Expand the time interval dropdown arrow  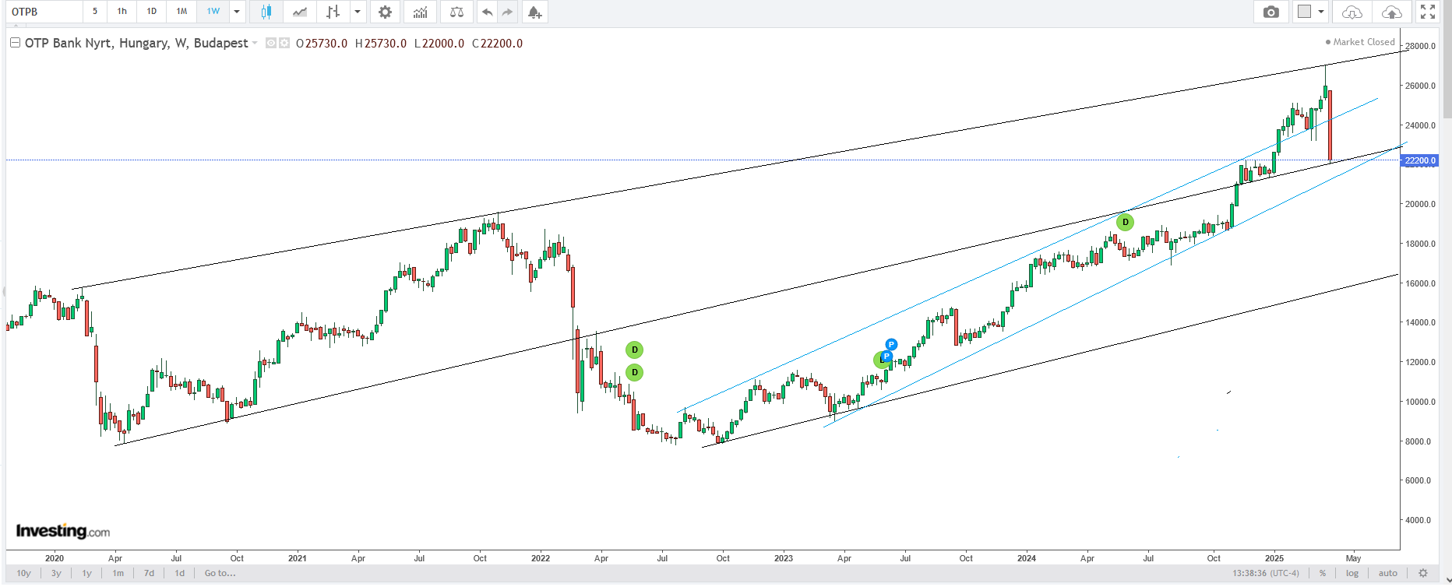click(x=237, y=12)
